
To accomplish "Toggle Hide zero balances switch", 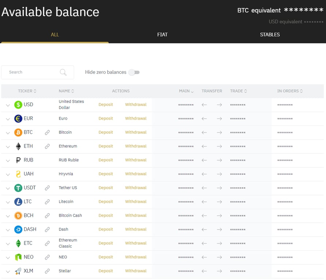I will coord(134,72).
